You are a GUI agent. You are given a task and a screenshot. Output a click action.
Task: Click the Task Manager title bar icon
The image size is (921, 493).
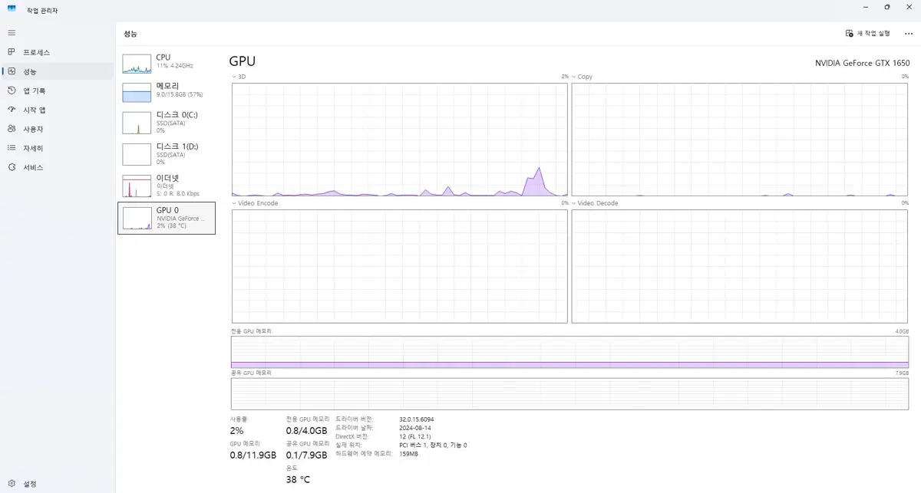(x=12, y=10)
